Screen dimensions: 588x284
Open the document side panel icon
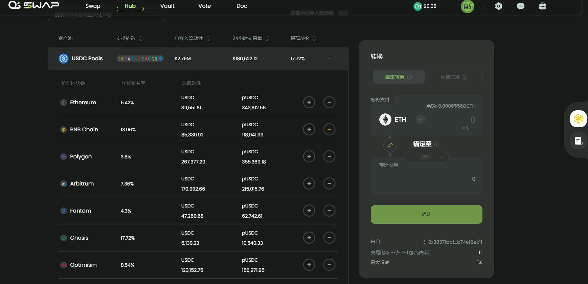point(579,141)
